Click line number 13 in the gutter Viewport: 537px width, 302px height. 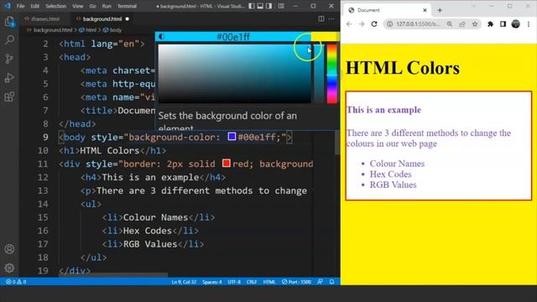(x=43, y=190)
